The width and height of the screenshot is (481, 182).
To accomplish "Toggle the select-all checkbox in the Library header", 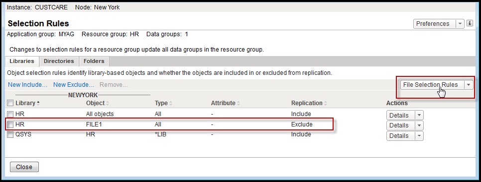I will pyautogui.click(x=10, y=103).
